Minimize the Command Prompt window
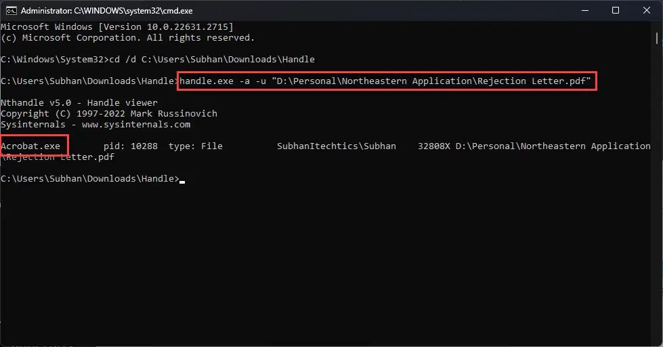The image size is (663, 347). point(585,11)
